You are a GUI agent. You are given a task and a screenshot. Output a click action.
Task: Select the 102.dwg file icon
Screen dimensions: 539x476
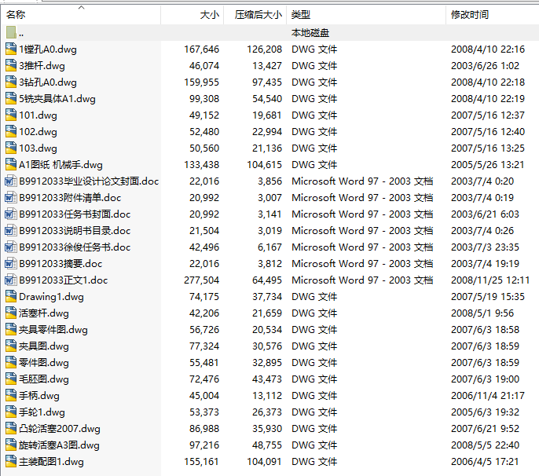(x=11, y=132)
